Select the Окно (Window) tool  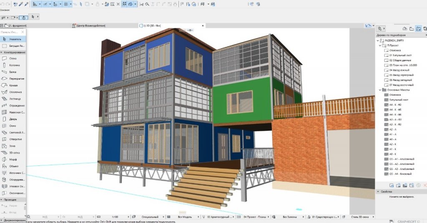coord(13,125)
